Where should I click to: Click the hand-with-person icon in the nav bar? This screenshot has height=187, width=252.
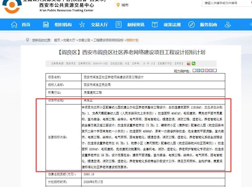pyautogui.click(x=227, y=24)
